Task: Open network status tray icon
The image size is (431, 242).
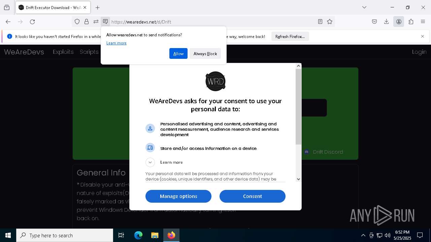Action: pyautogui.click(x=379, y=235)
